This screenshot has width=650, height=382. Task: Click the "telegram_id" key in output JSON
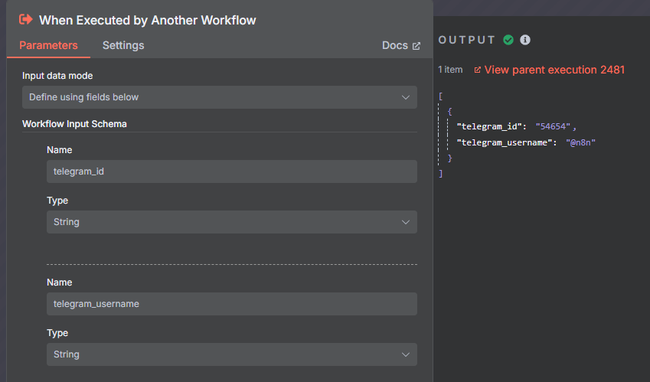point(488,126)
